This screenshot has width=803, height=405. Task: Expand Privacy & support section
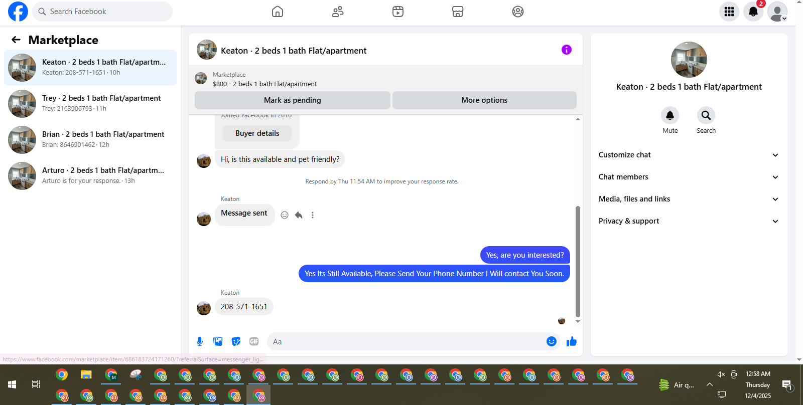689,221
